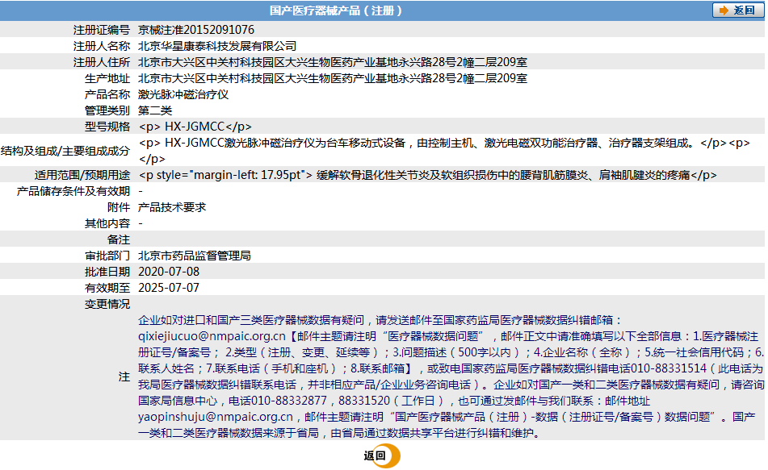Click the 变更情况 label
768x470 pixels.
[x=107, y=304]
